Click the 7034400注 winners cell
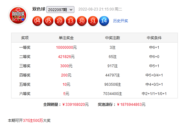The width and height of the screenshot is (188, 128). (112, 94)
